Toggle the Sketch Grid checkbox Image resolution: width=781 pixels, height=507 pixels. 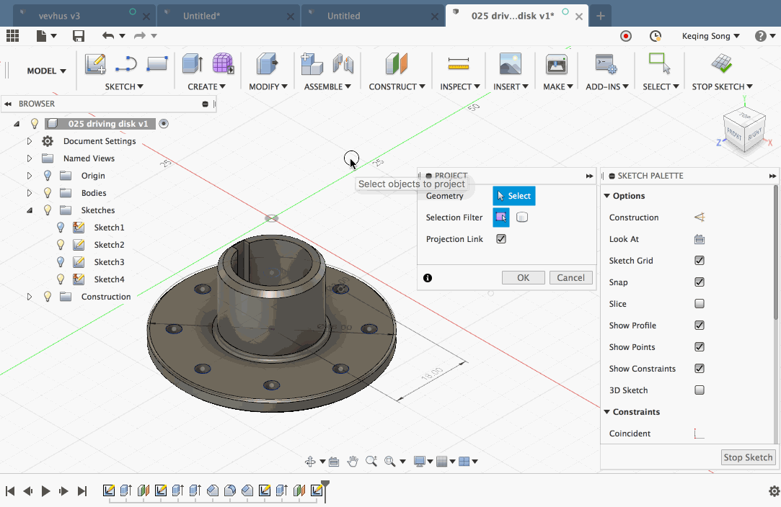coord(699,261)
